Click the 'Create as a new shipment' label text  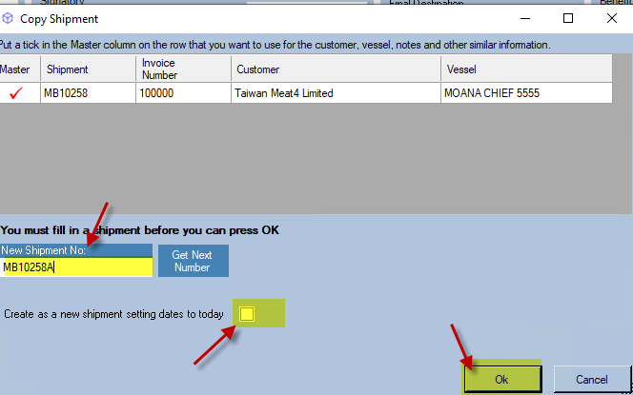pyautogui.click(x=113, y=314)
